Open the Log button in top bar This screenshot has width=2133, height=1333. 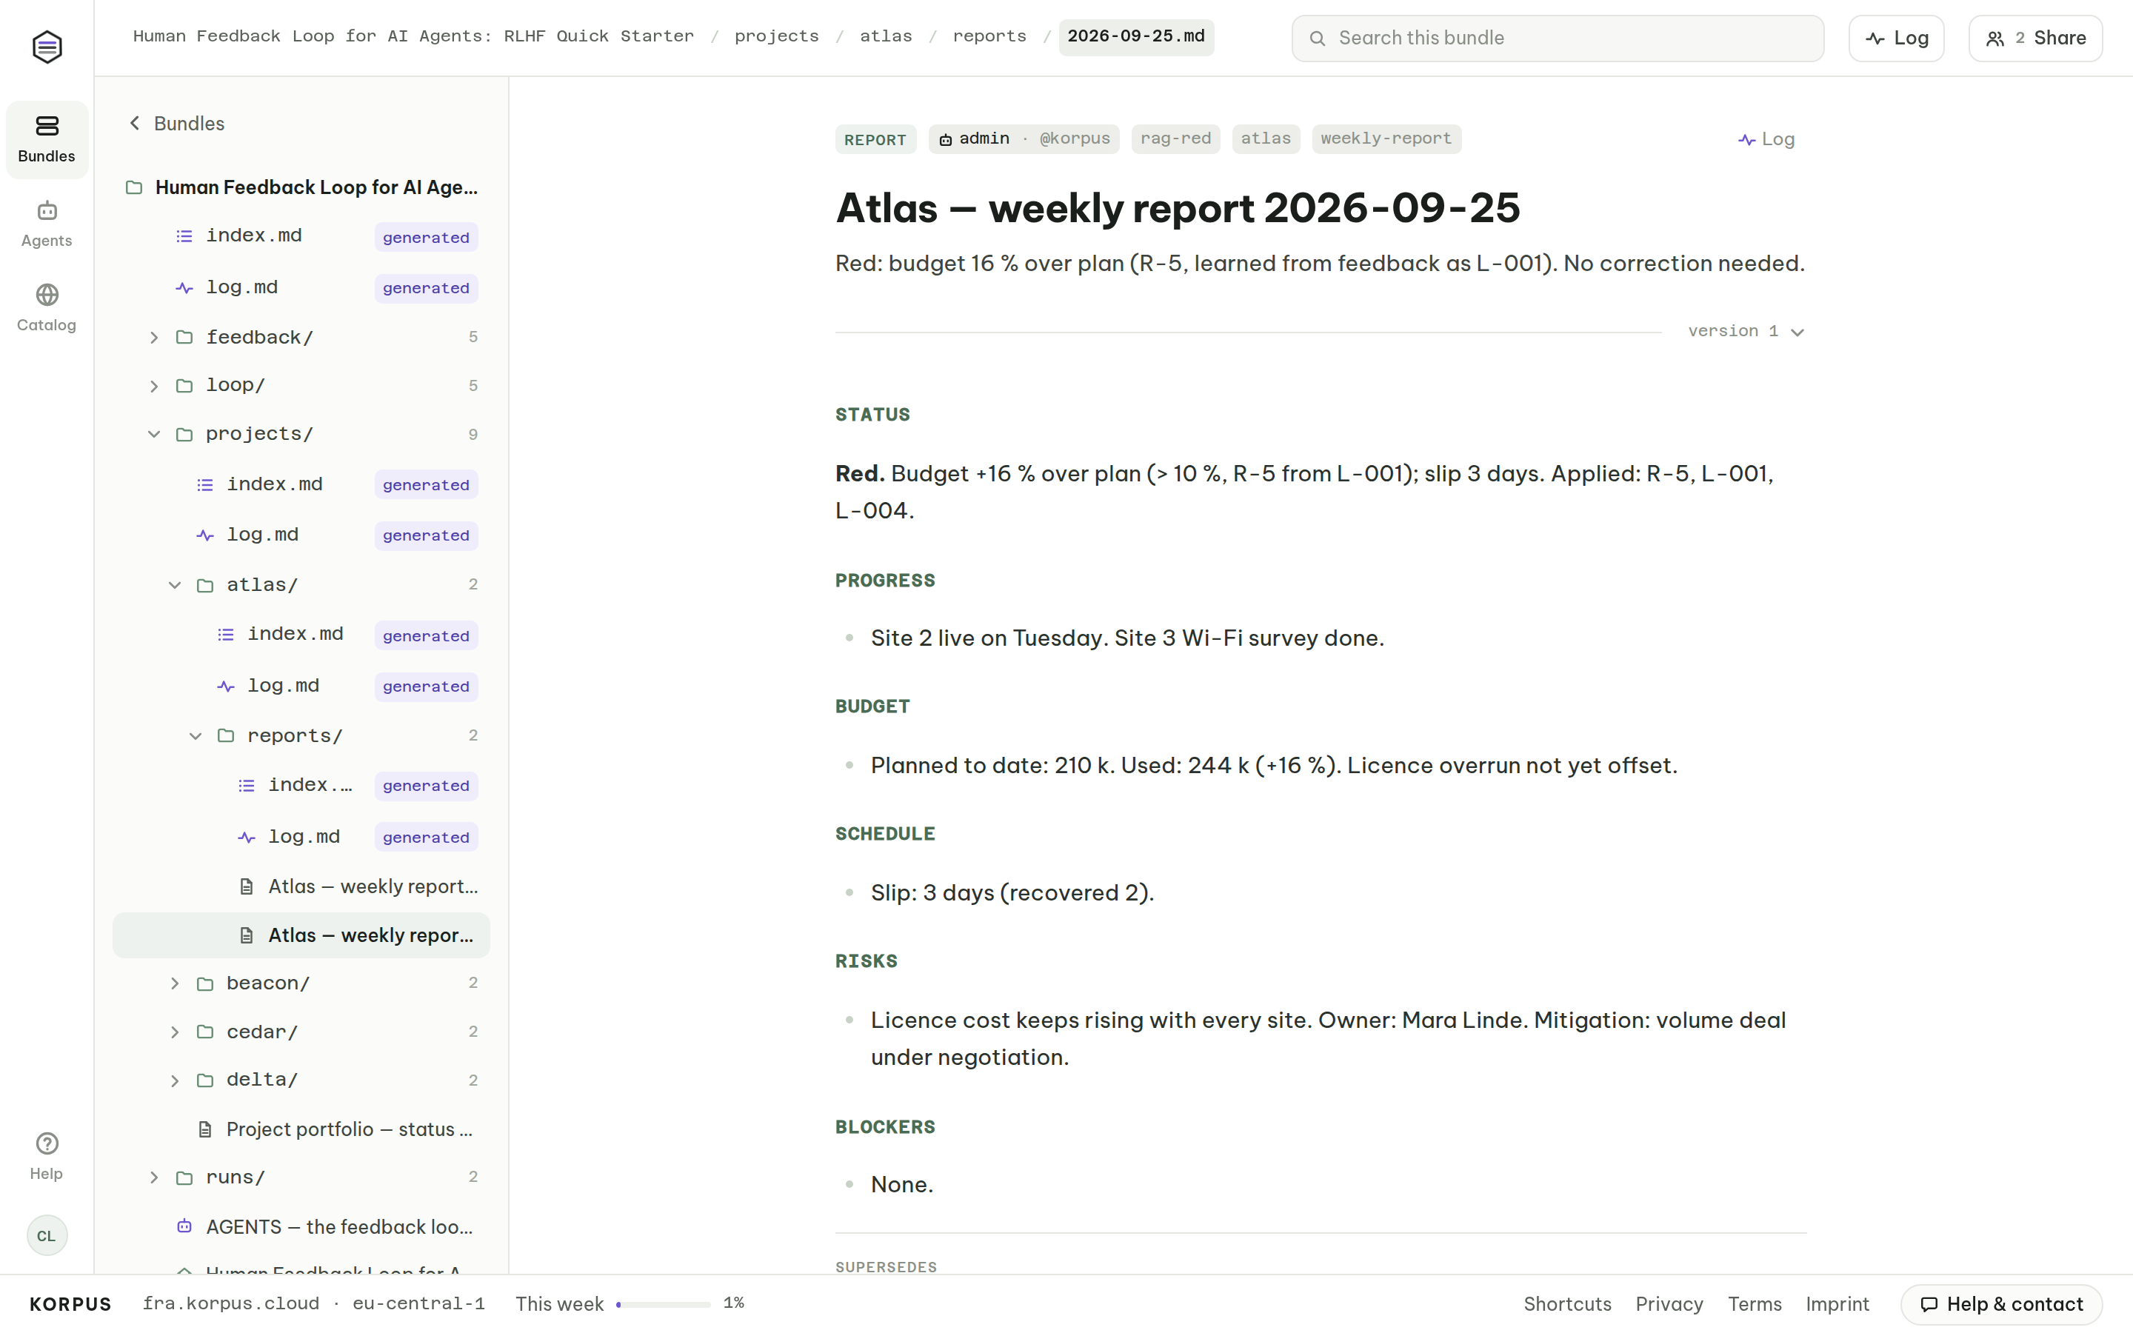click(1896, 38)
